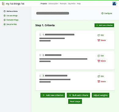This screenshot has height=112, width=119.
Task: Click the drag handle of criterion 2
Action: 40,55
